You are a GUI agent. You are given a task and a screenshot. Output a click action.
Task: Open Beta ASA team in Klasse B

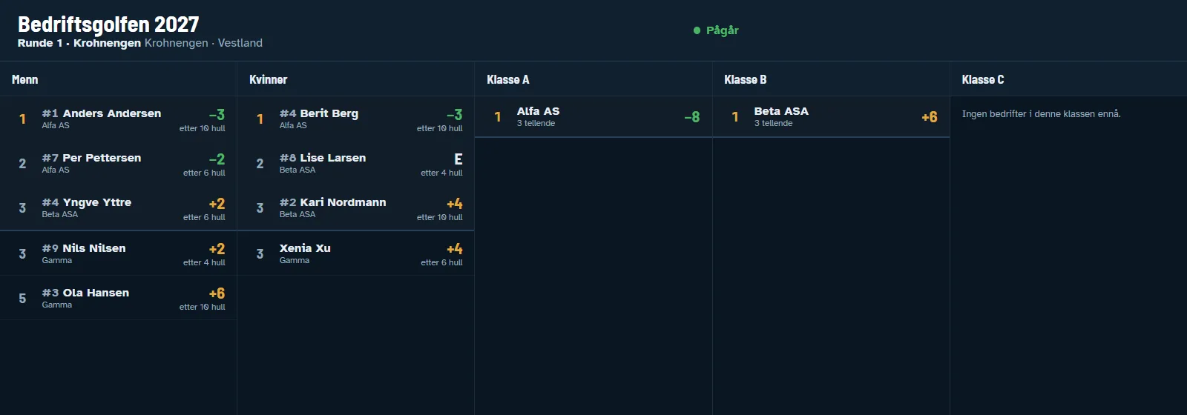831,117
